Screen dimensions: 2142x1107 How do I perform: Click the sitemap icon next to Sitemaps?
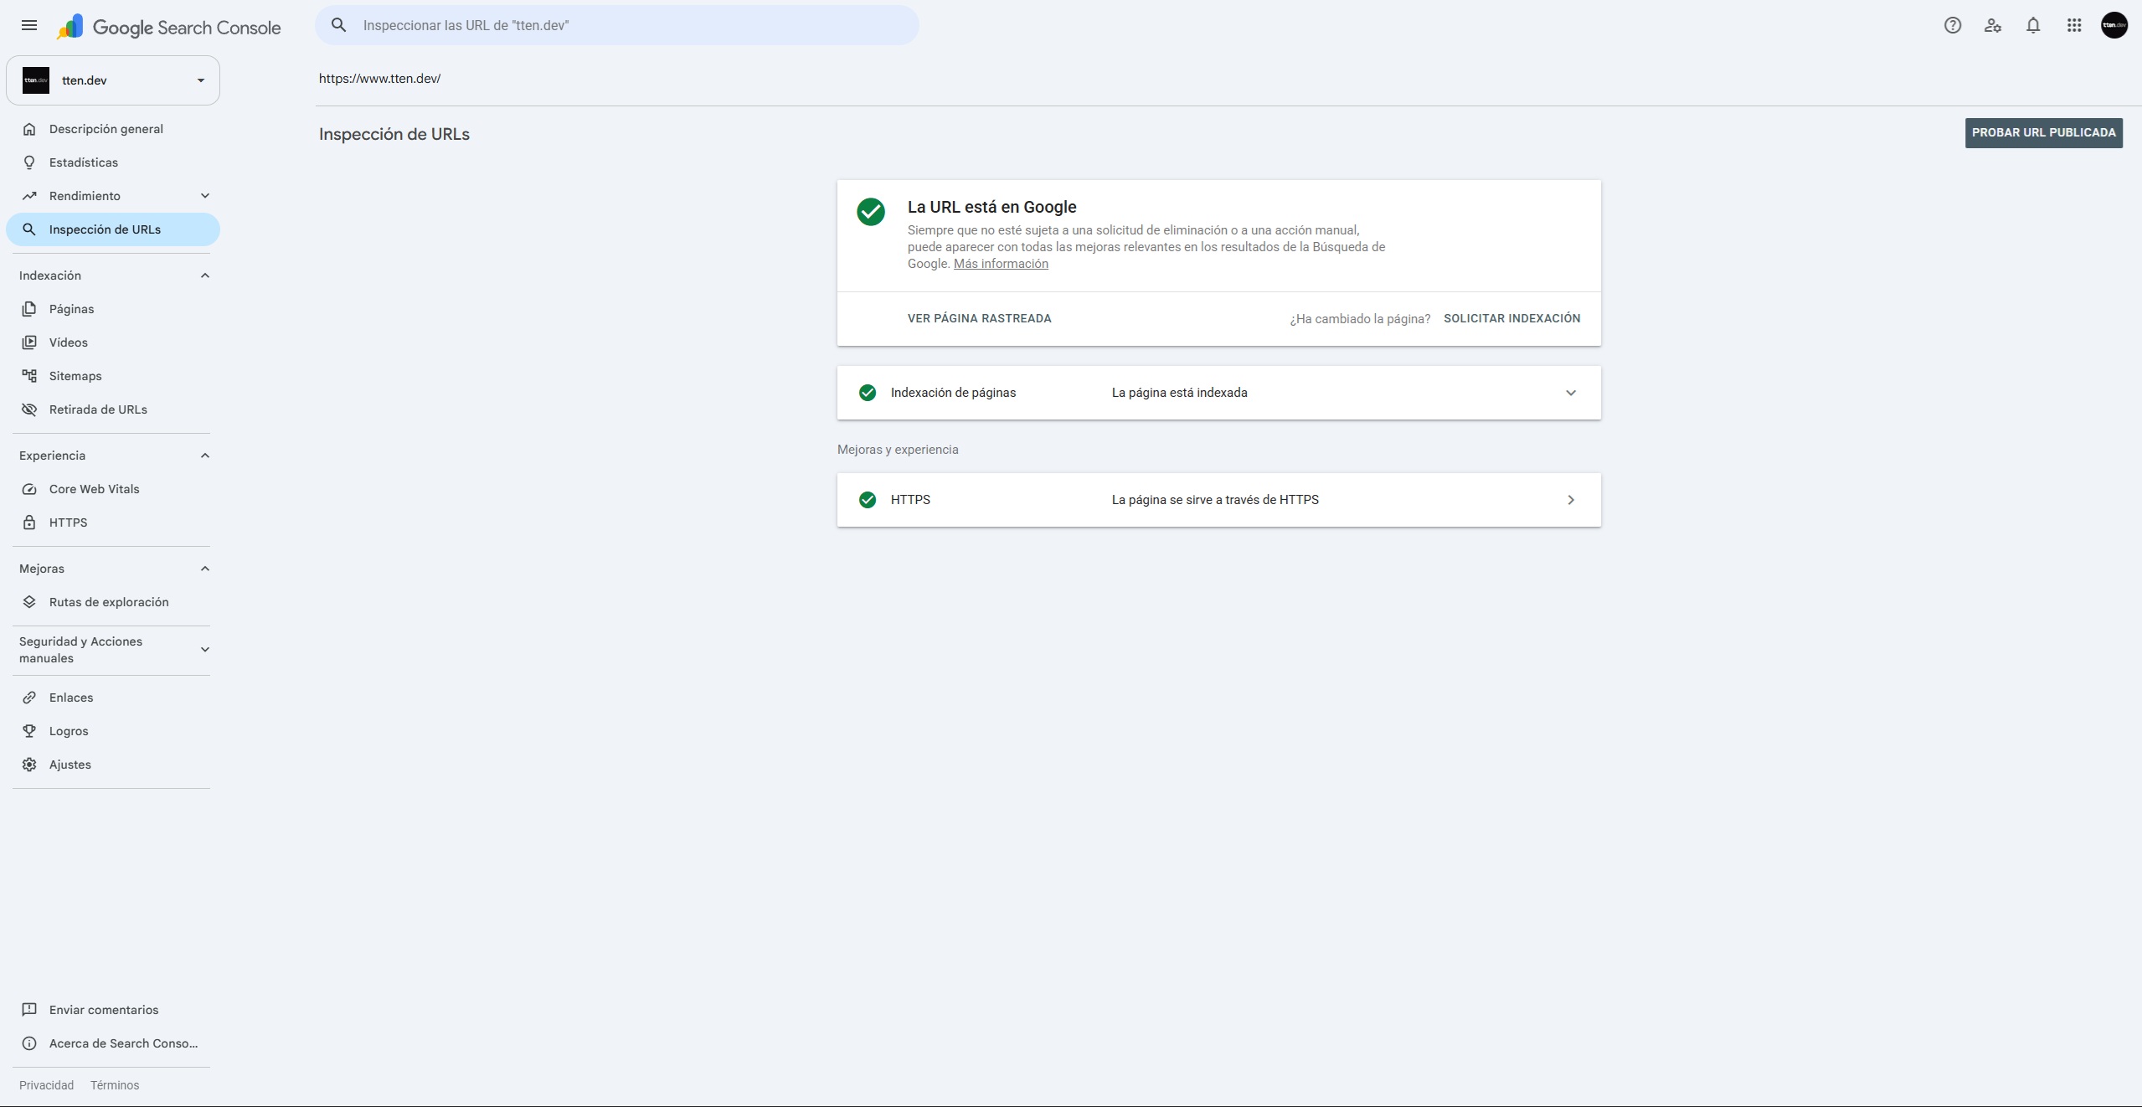(29, 376)
